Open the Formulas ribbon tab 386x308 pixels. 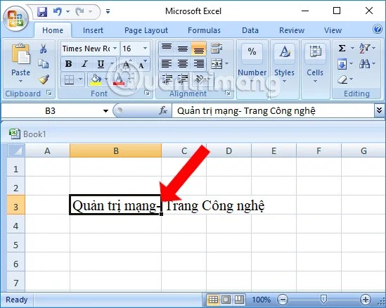(204, 30)
